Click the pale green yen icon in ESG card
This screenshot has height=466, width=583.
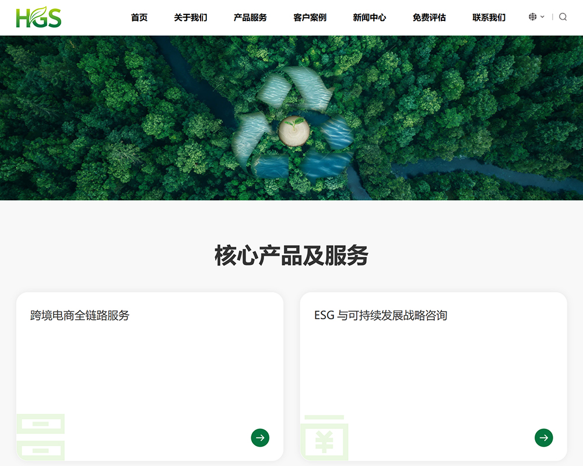[324, 438]
